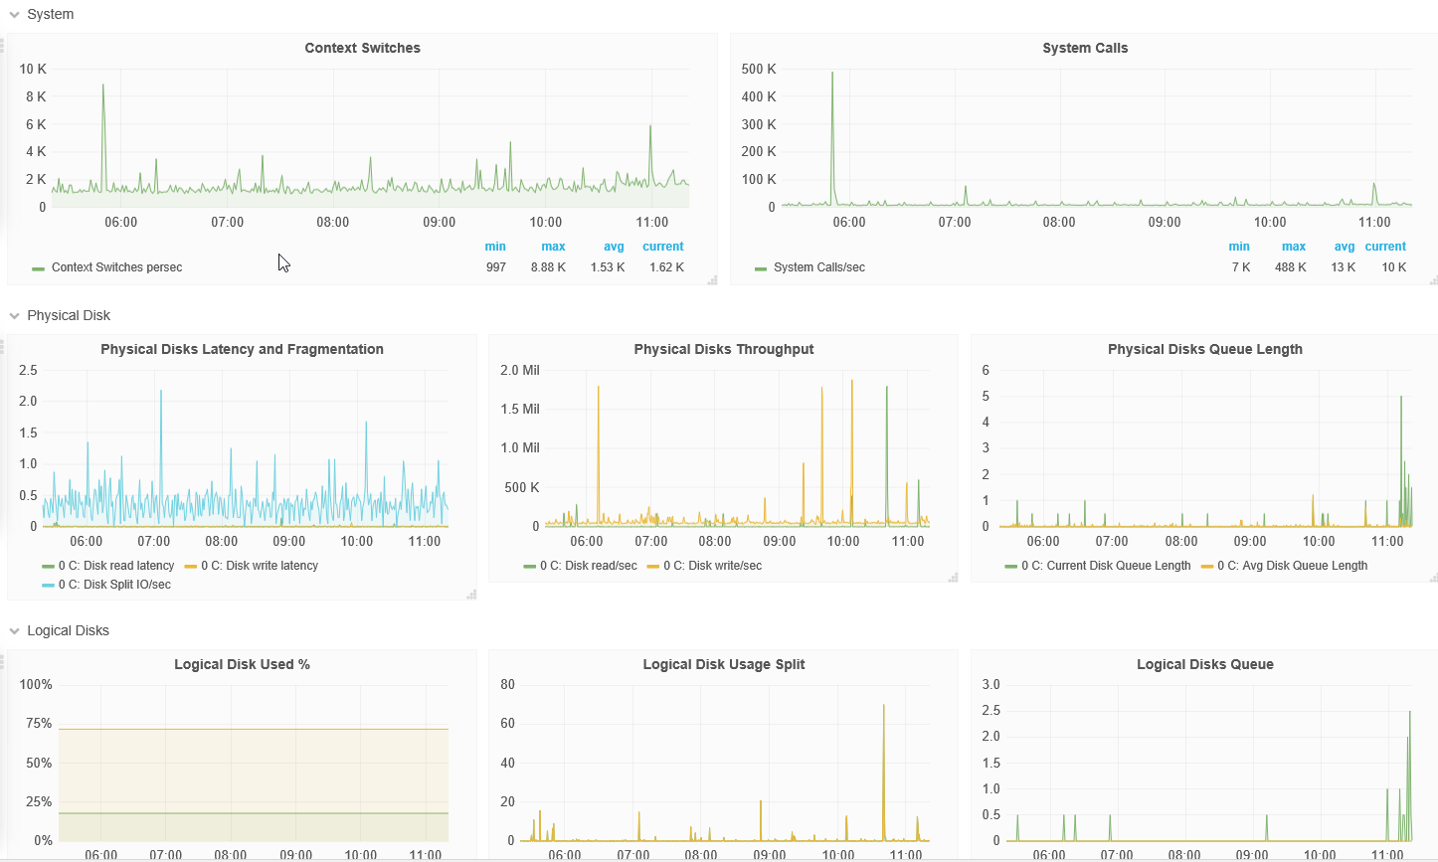Click resize handle of Physical Disks Latency panel
This screenshot has width=1438, height=862.
tap(471, 595)
